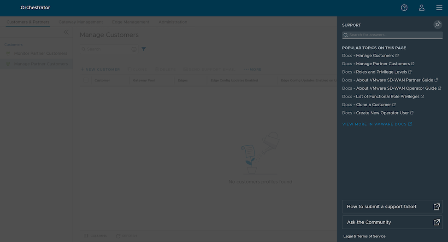Open the hamburger menu icon
This screenshot has width=448, height=242.
click(439, 8)
